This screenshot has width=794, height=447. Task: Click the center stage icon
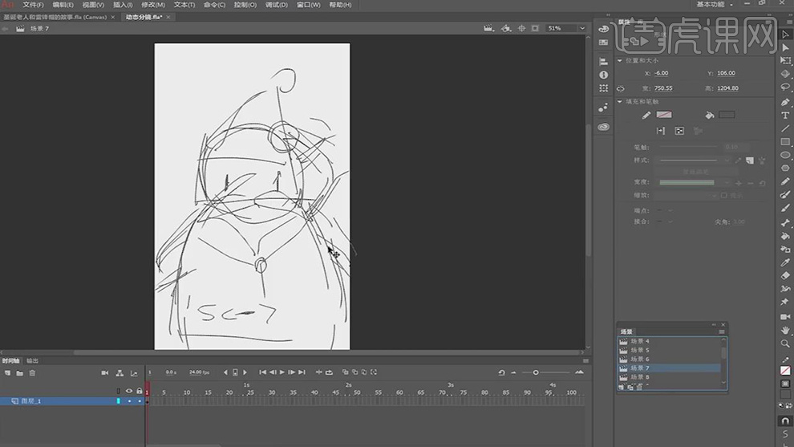tap(521, 28)
